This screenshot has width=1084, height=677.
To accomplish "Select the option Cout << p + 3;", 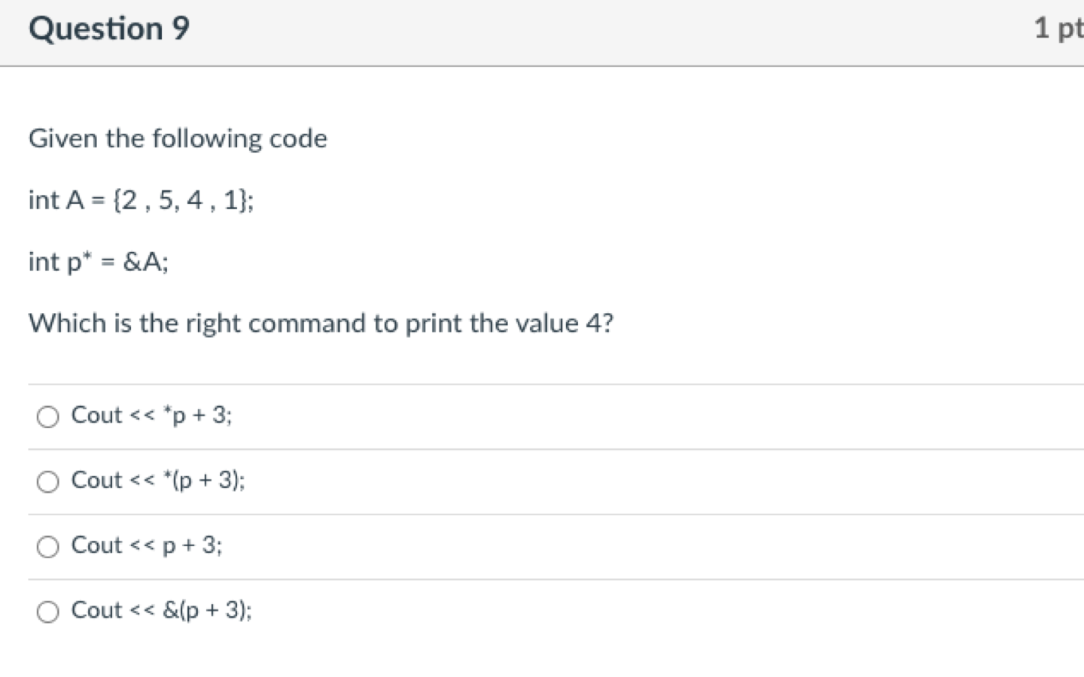I will [x=47, y=546].
